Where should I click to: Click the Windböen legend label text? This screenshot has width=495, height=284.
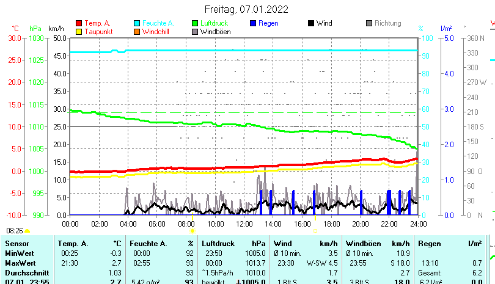[215, 31]
